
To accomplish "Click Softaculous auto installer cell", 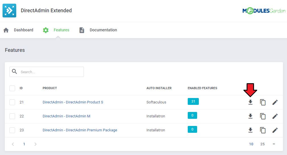I will [156, 102].
